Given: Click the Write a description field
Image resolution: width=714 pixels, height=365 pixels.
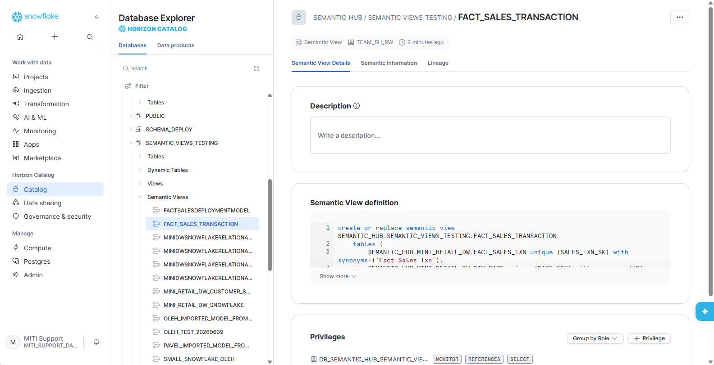Looking at the screenshot, I should (x=490, y=135).
